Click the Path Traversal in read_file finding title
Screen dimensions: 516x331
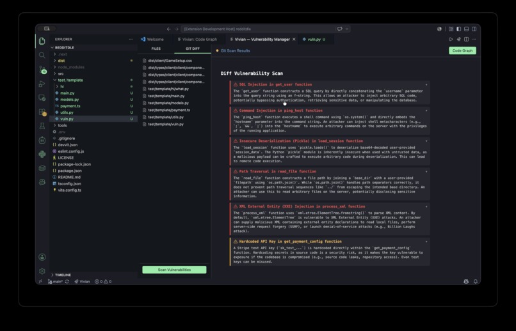click(277, 171)
